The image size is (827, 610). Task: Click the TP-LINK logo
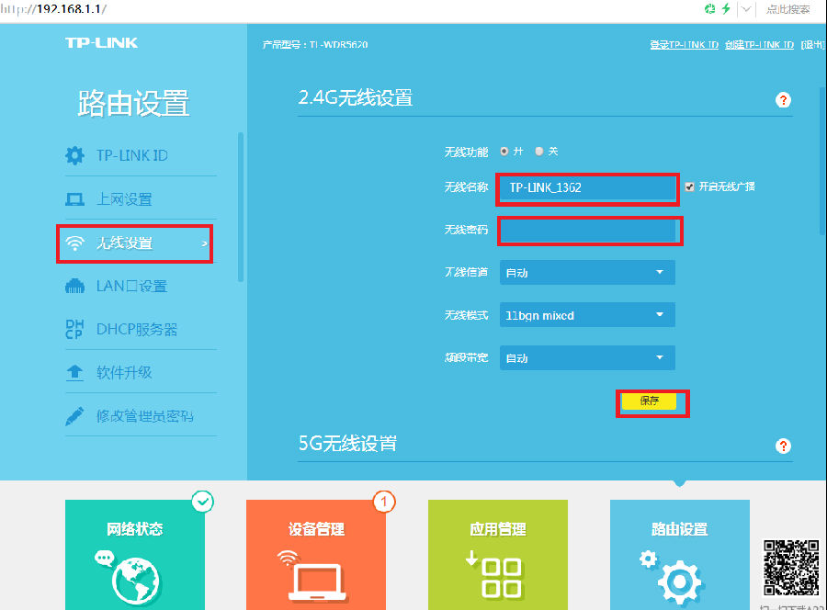(101, 42)
